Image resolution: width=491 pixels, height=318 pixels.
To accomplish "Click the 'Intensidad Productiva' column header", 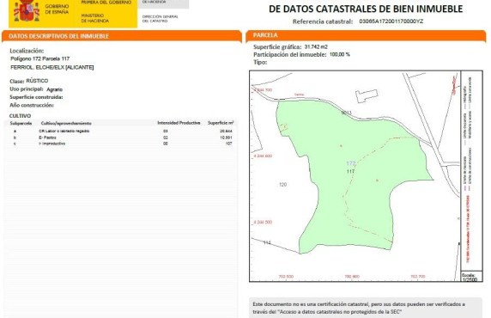I will [x=179, y=123].
